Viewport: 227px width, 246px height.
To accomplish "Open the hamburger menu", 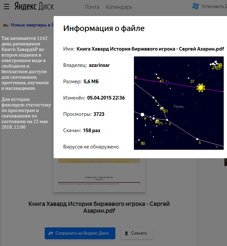I will click(x=7, y=7).
